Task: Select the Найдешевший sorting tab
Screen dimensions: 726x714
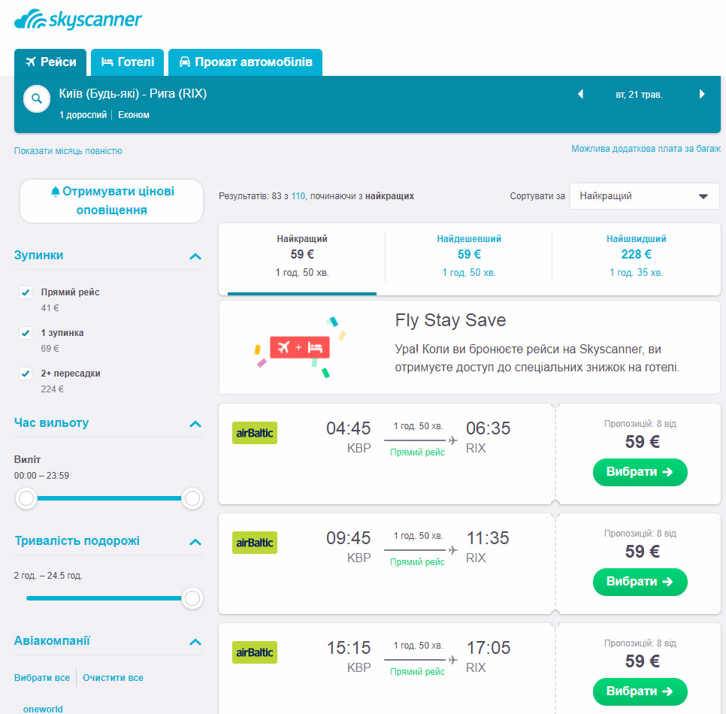Action: coord(468,258)
